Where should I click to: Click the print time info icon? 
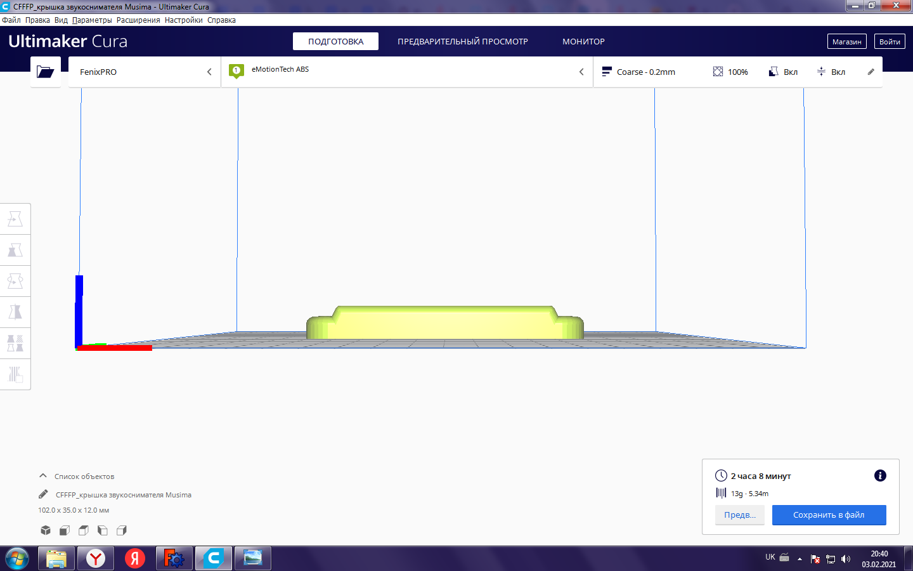tap(880, 476)
